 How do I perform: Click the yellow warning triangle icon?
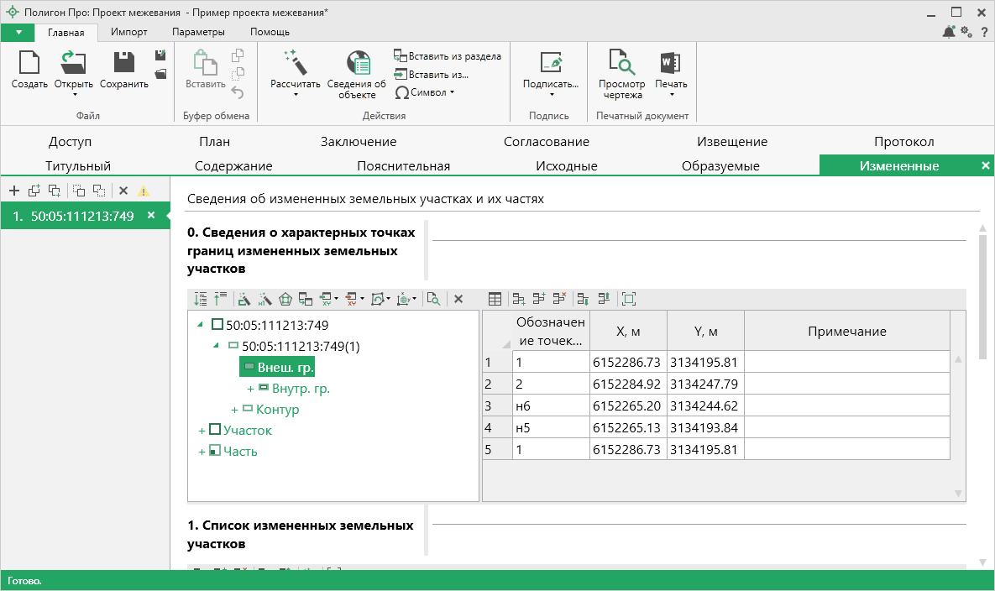[144, 191]
